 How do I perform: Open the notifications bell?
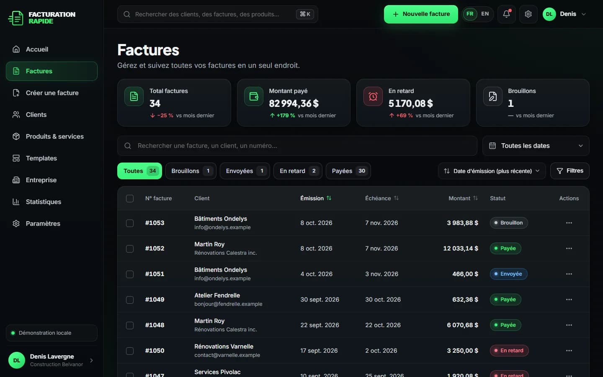coord(506,14)
